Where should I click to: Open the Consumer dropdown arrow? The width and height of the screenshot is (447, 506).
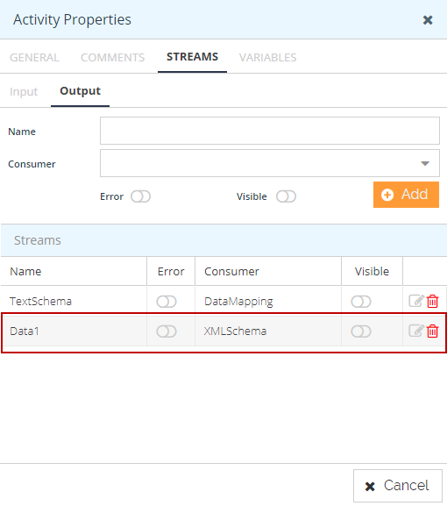point(425,164)
